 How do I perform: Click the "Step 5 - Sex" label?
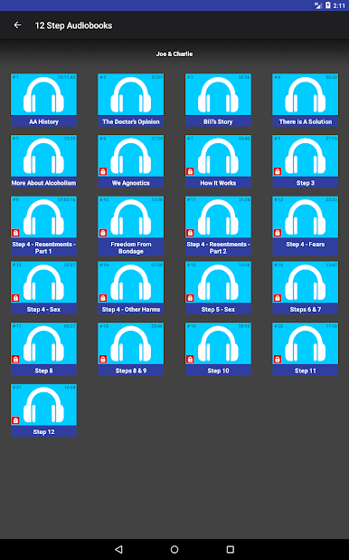click(x=218, y=309)
